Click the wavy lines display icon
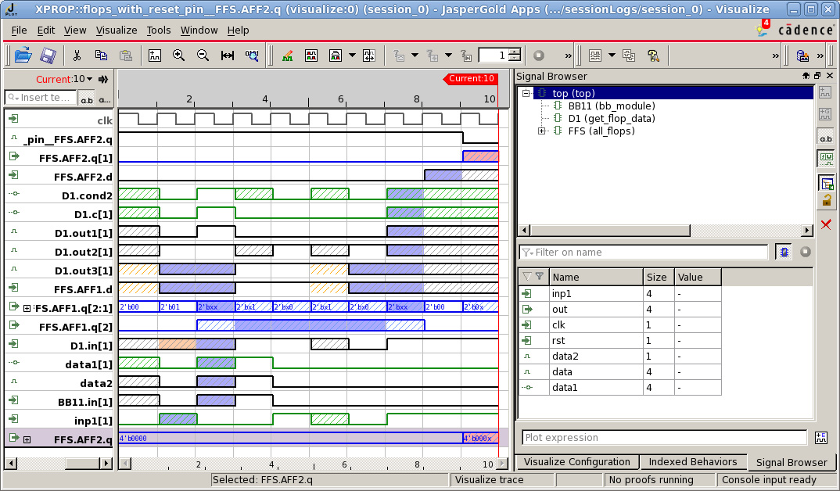The image size is (840, 491). click(x=594, y=56)
